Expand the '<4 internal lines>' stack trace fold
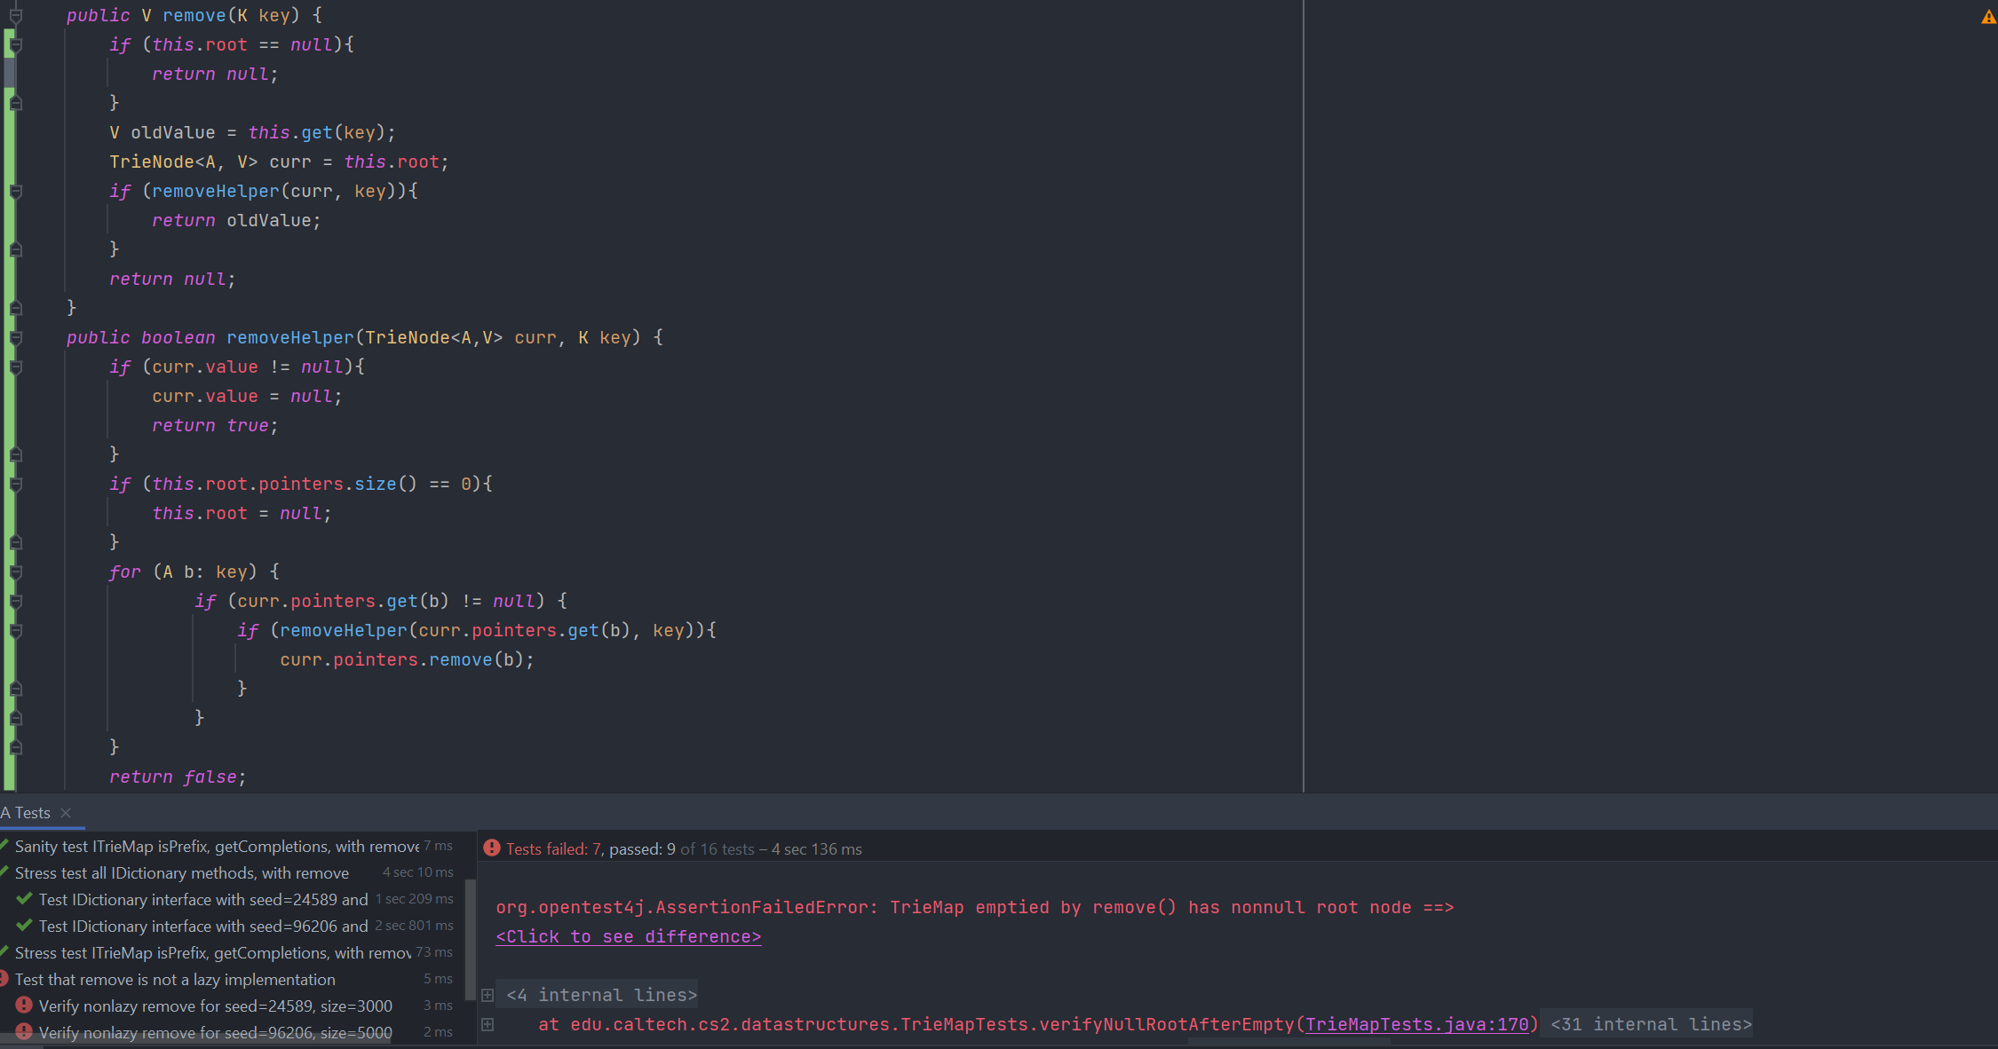 pyautogui.click(x=488, y=995)
